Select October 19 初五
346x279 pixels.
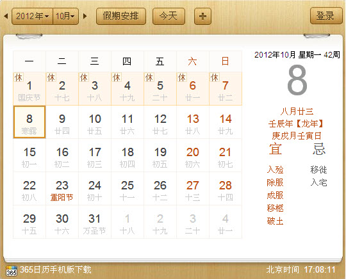tap(160, 155)
